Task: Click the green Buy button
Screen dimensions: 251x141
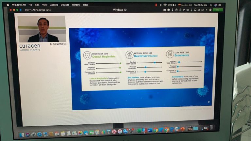Action: [218, 10]
